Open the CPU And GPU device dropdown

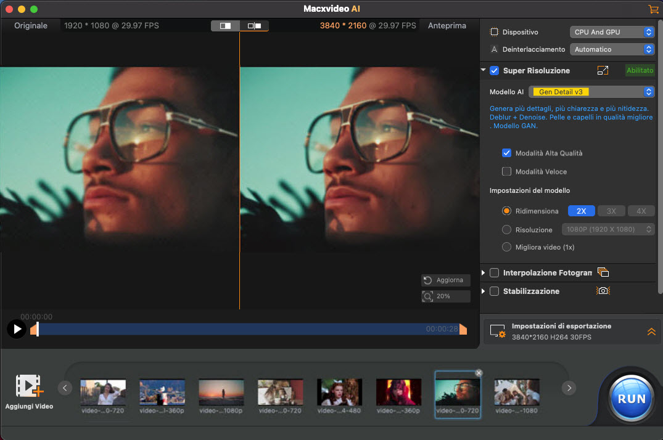pyautogui.click(x=612, y=31)
